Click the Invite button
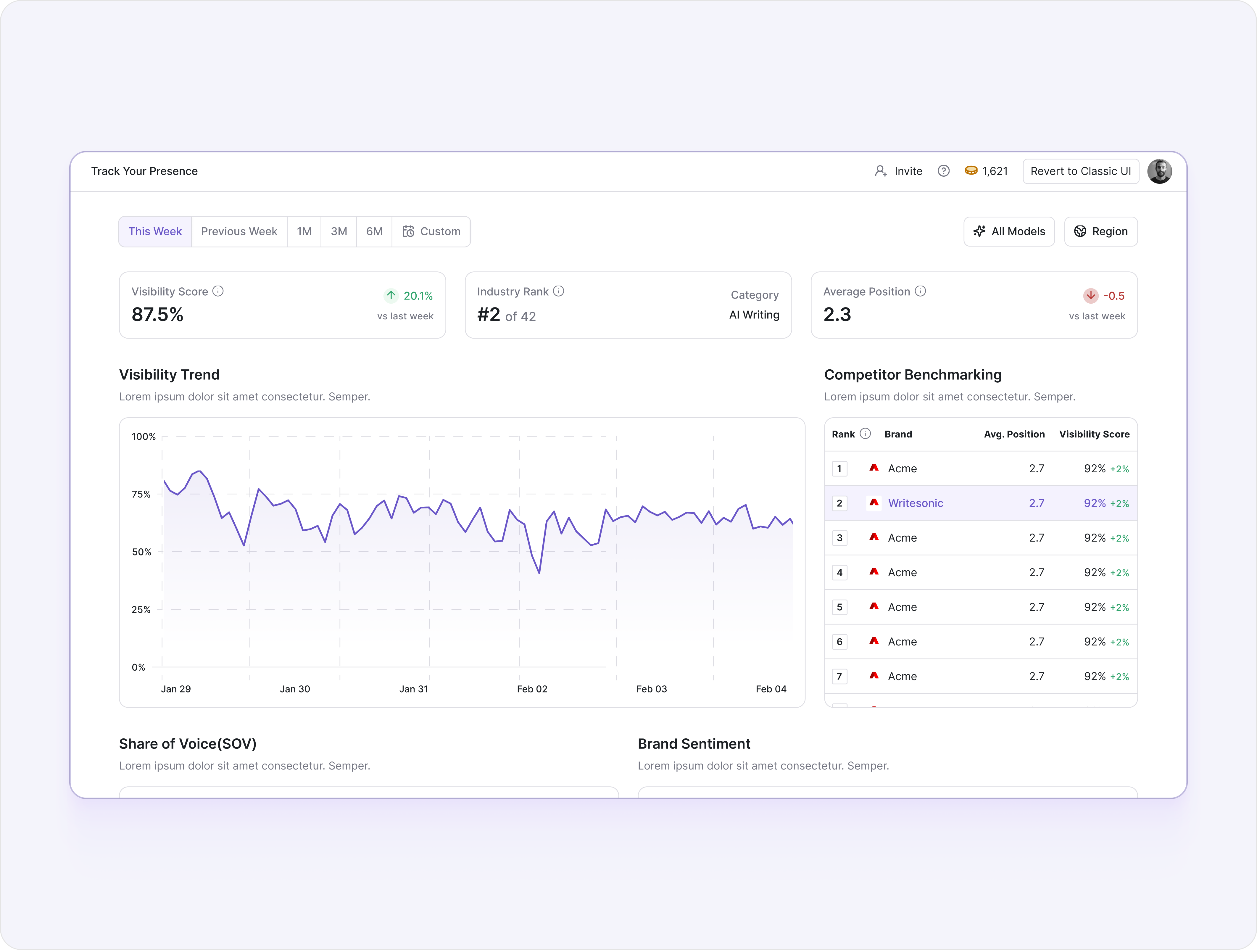 pos(898,171)
